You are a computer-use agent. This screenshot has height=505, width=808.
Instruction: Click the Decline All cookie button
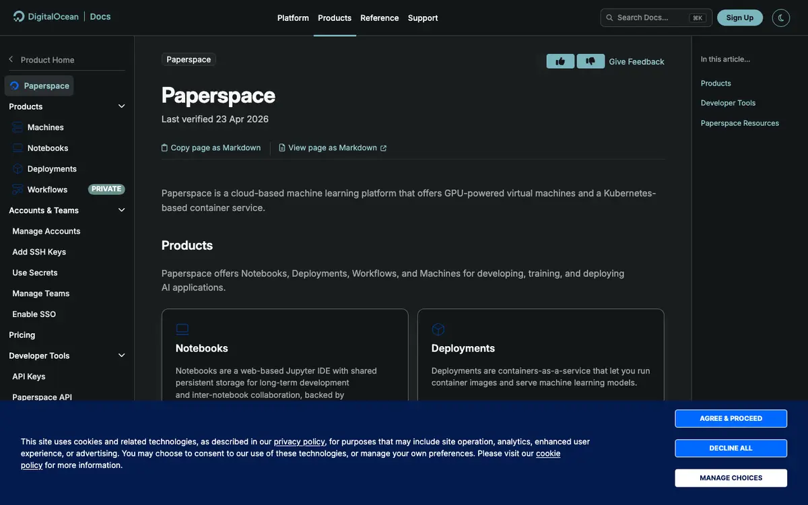(731, 448)
